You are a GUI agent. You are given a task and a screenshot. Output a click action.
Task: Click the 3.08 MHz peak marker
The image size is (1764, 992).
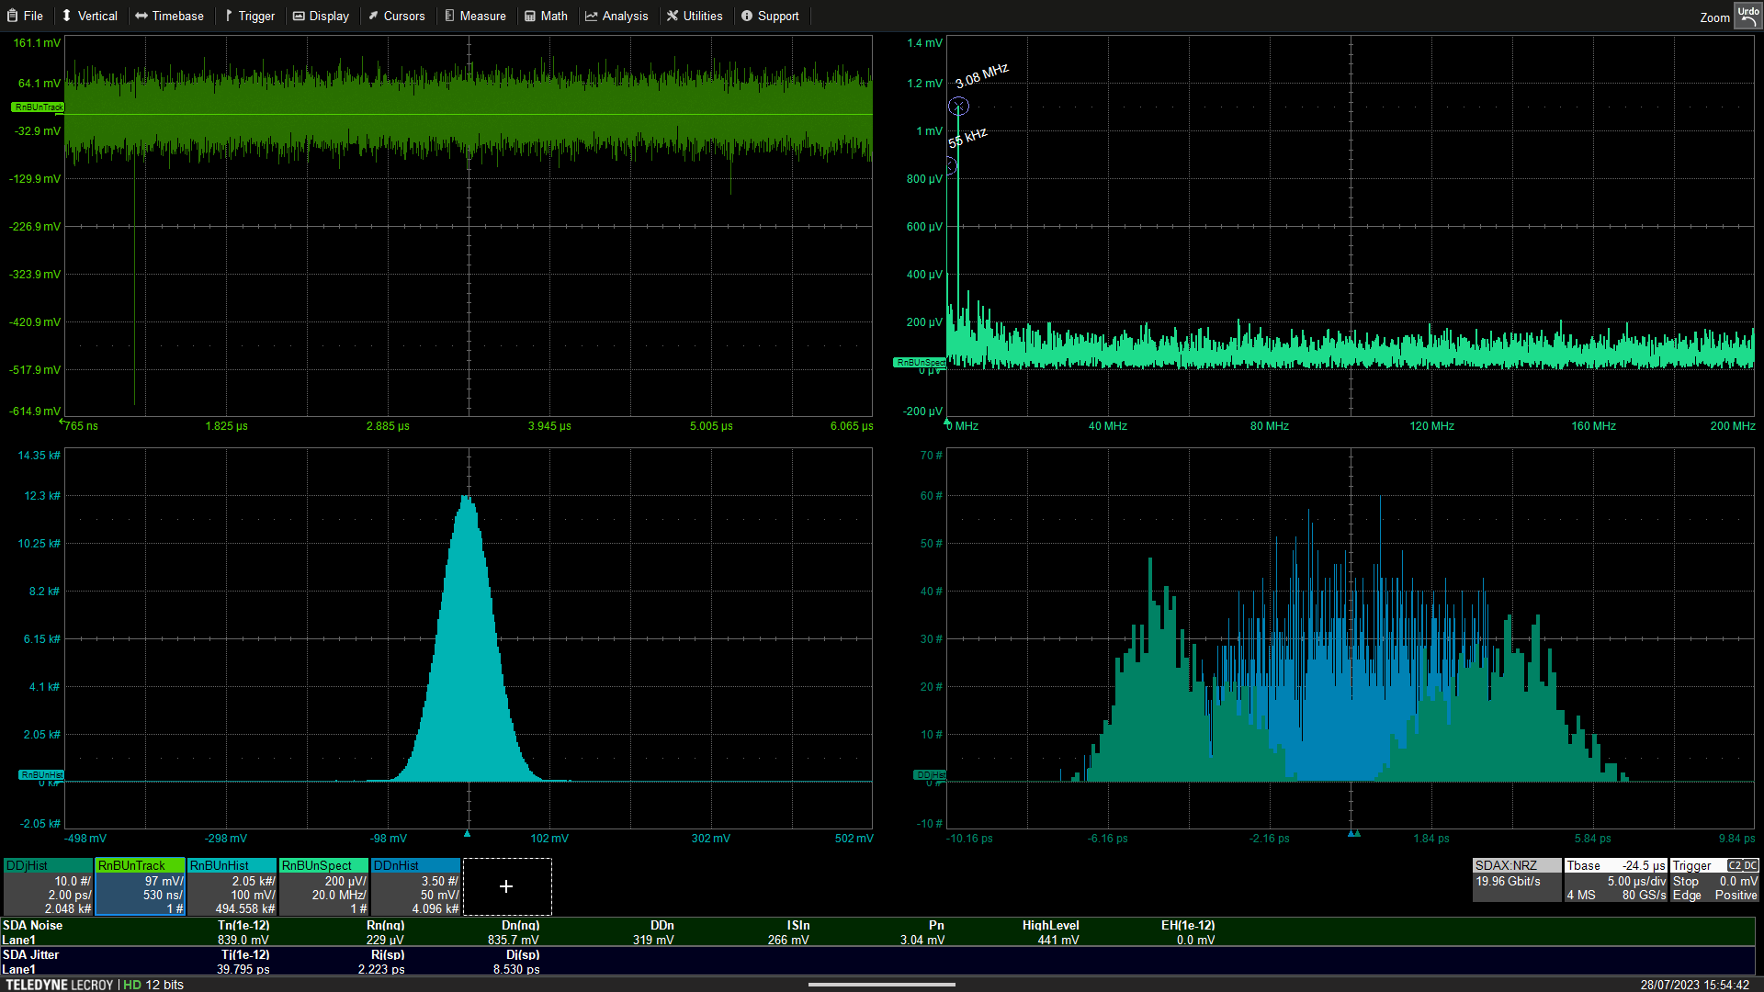pos(958,107)
